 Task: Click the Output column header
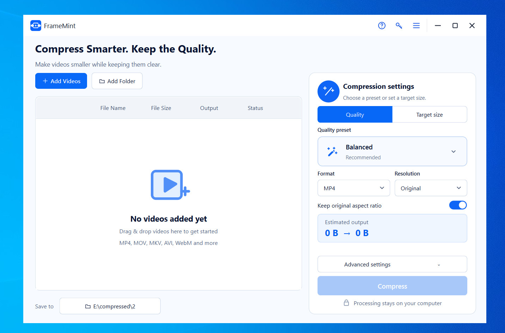point(209,108)
